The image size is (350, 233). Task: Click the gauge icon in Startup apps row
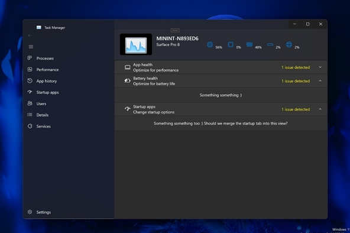[x=128, y=109]
